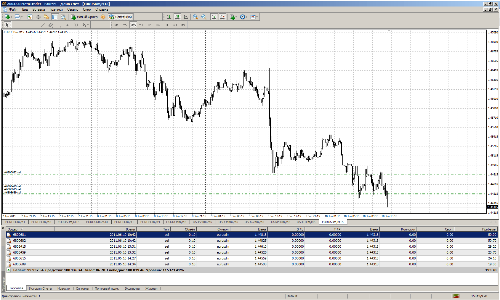
Task: Select order row 6805615
Action: click(x=251, y=258)
